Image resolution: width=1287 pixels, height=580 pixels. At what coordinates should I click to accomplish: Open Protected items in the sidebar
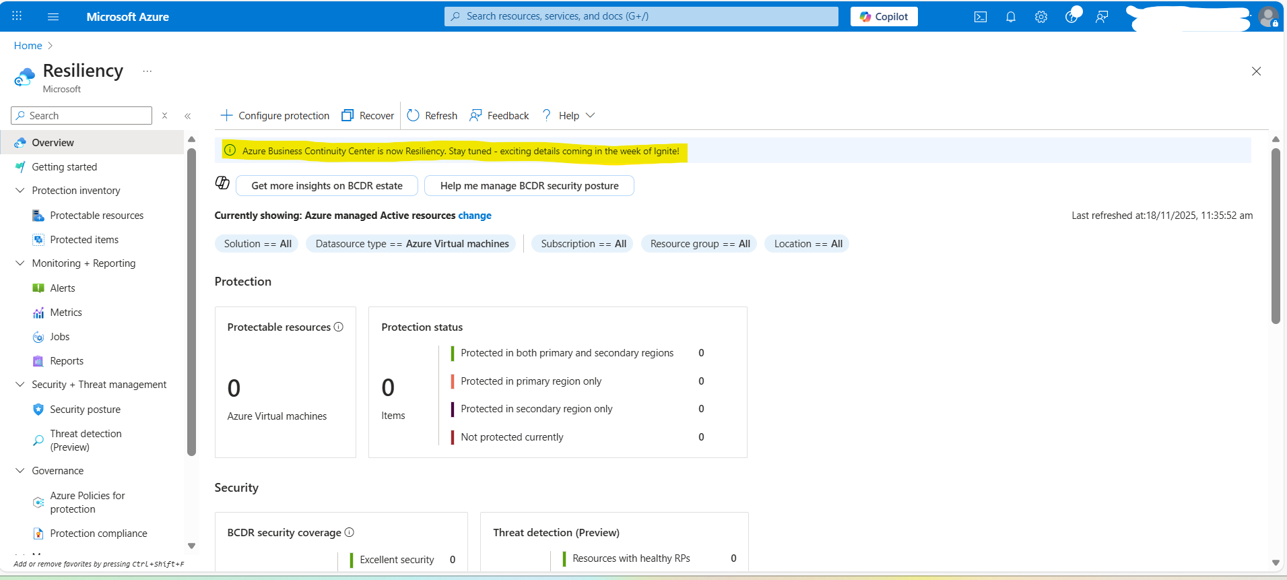(x=84, y=240)
